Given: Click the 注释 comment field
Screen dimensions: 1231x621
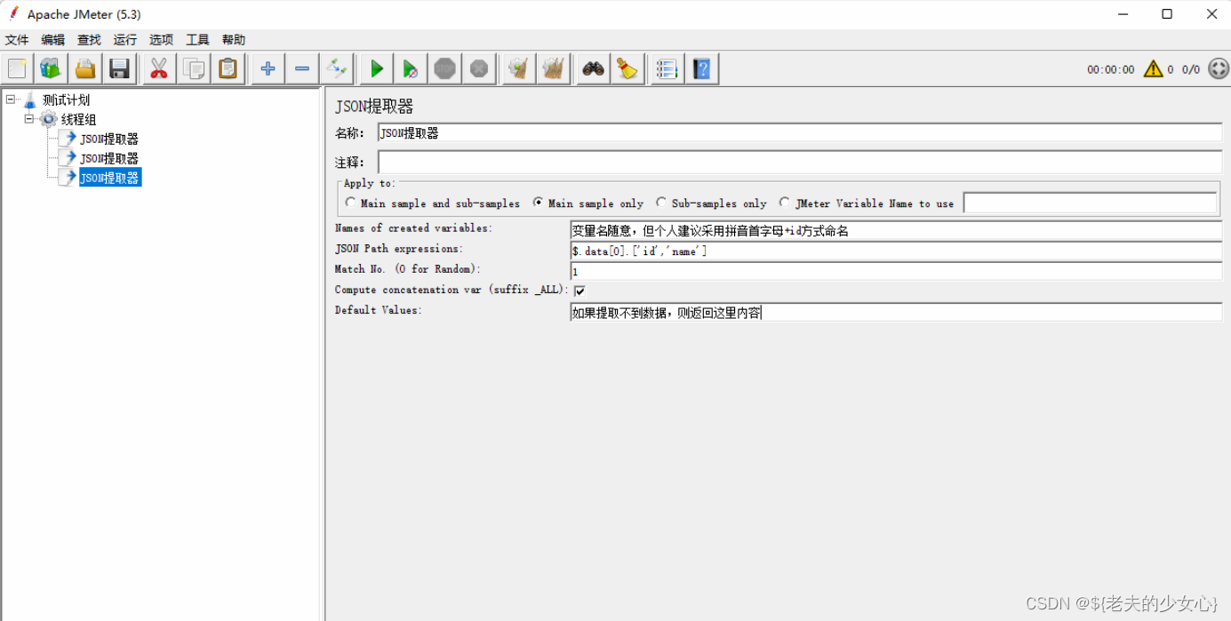Looking at the screenshot, I should 800,162.
